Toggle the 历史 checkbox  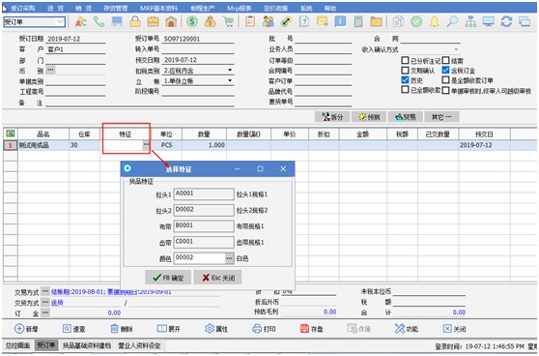[x=405, y=80]
